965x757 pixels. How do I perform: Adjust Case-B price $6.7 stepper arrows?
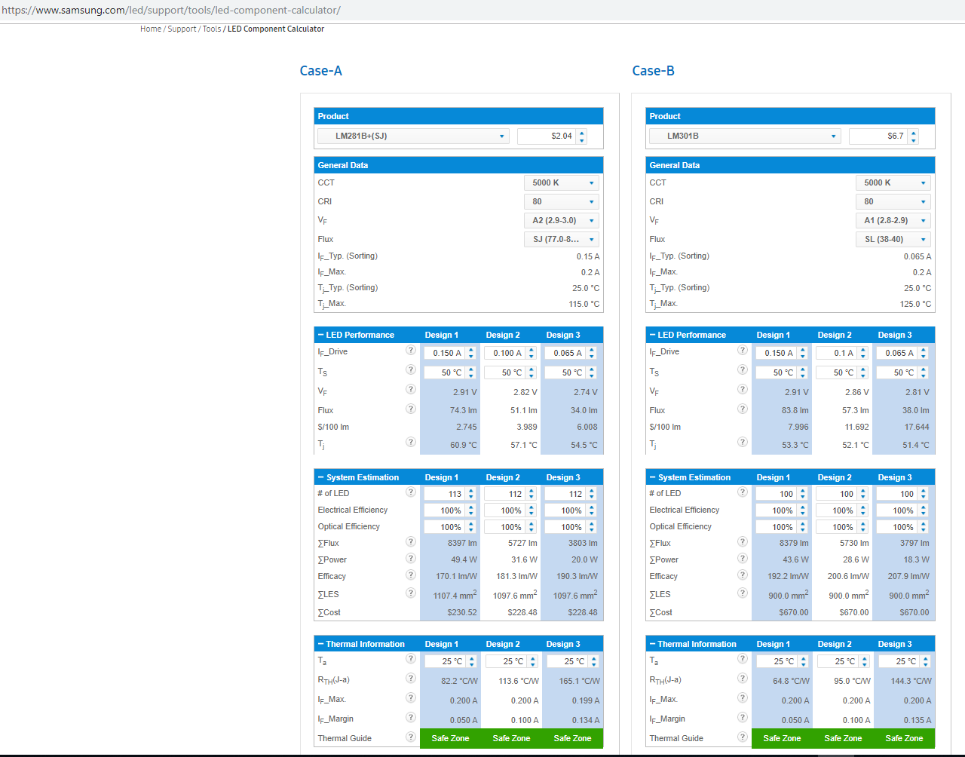(913, 136)
